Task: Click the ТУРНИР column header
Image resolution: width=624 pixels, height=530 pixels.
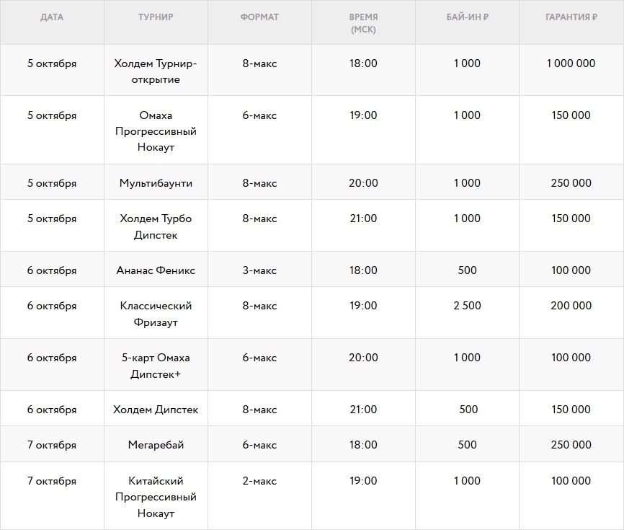Action: click(x=156, y=17)
